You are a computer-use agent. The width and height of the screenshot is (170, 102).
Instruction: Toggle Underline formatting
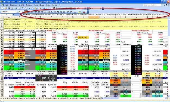pyautogui.click(x=32, y=12)
